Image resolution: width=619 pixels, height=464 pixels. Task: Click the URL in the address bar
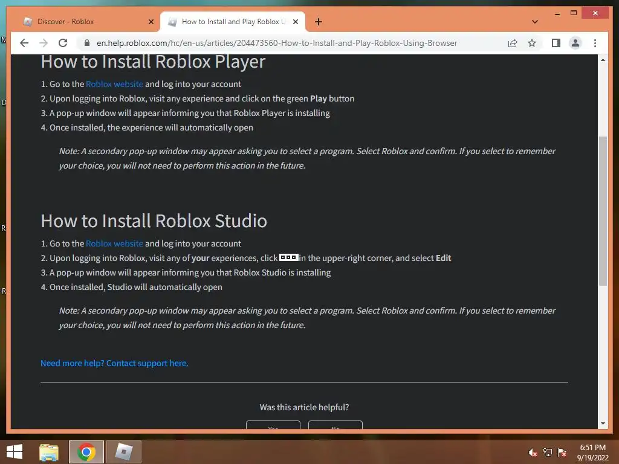[277, 43]
